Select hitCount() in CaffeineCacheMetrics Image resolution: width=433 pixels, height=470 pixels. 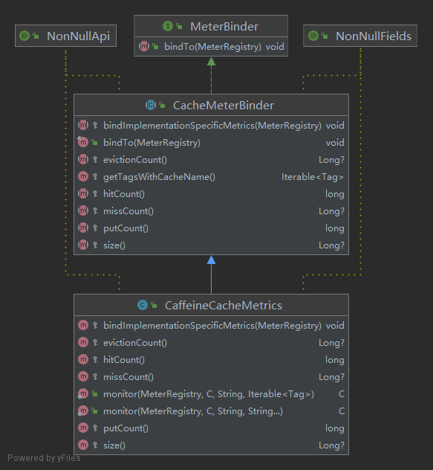point(211,359)
